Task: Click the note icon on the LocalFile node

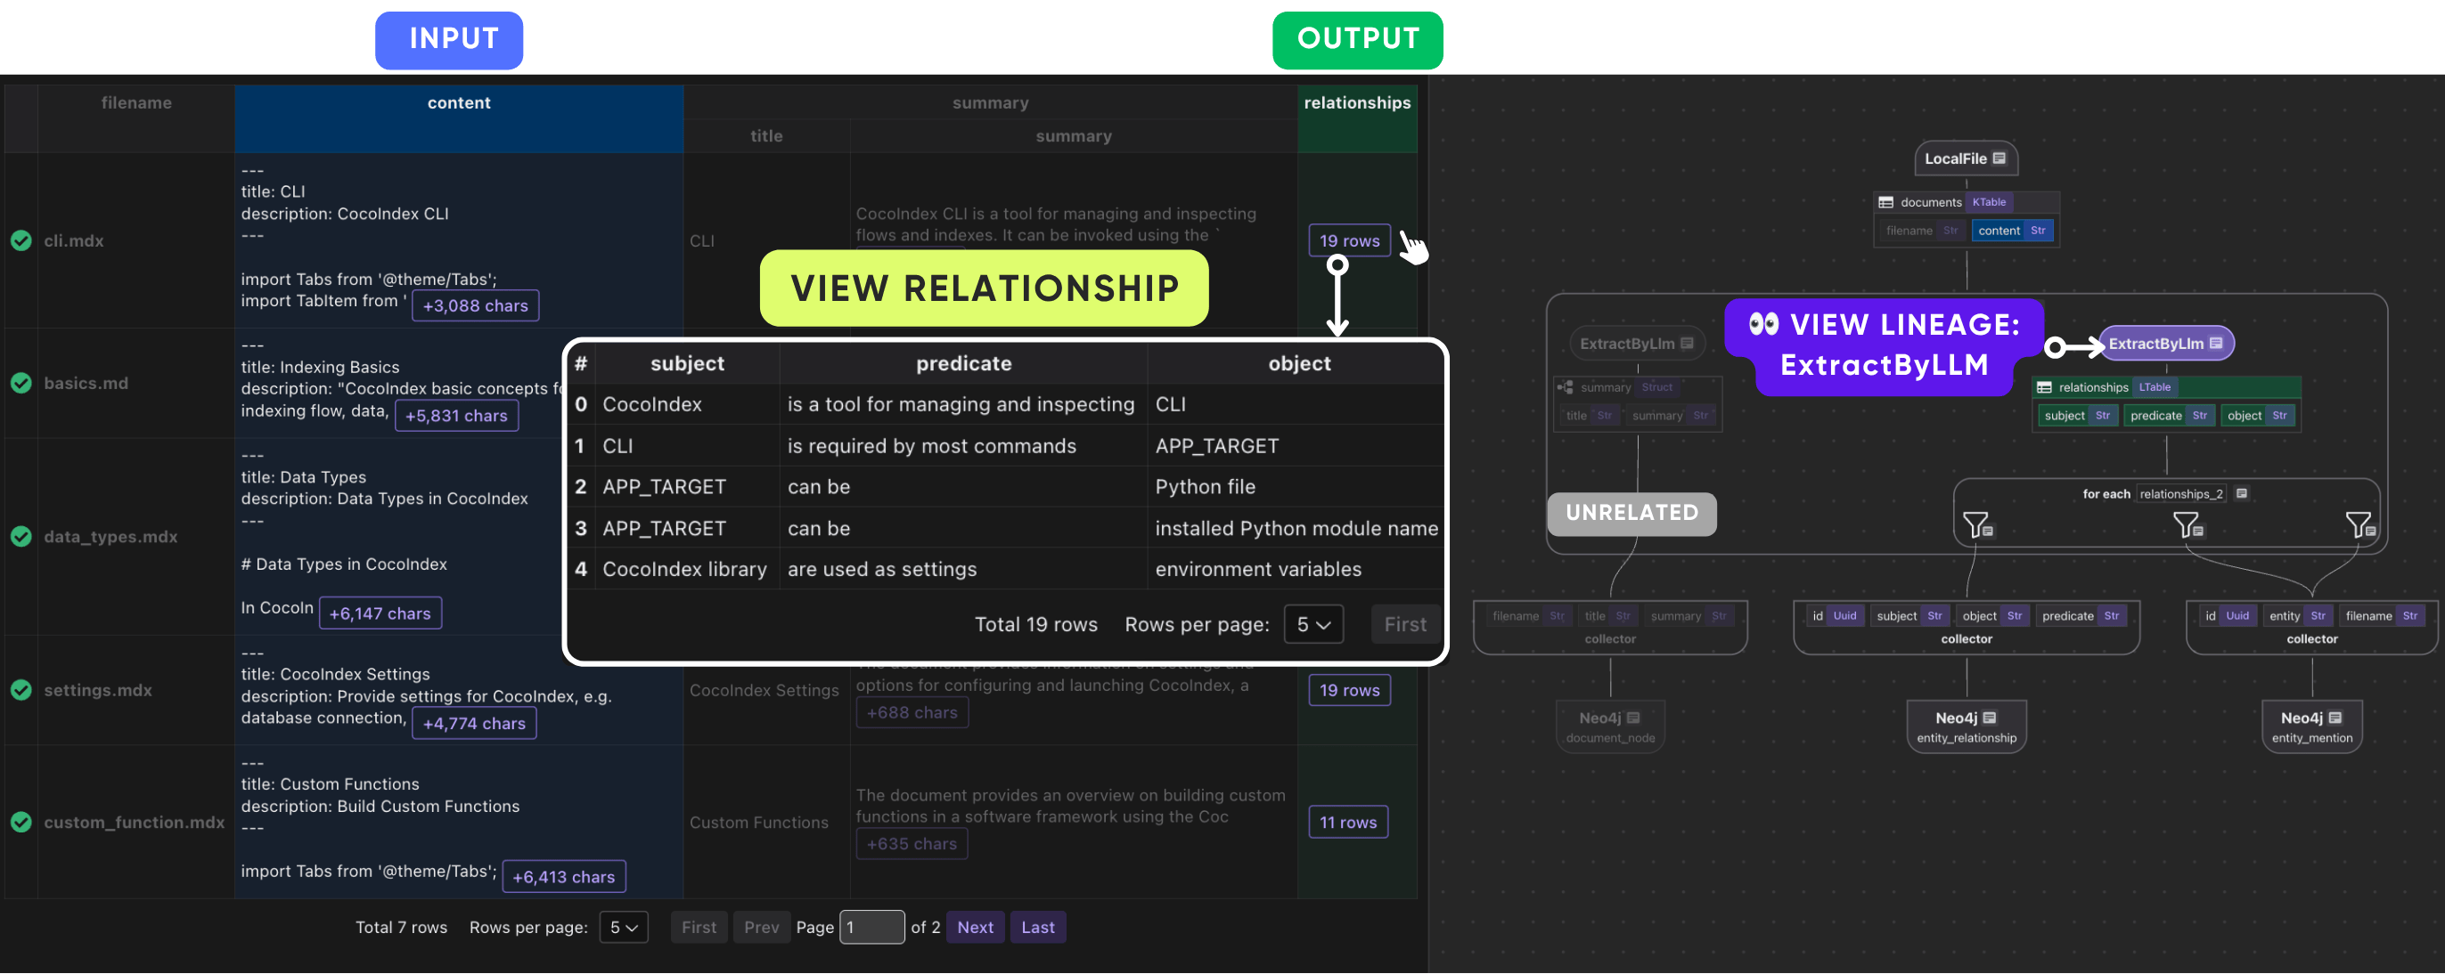Action: 1999,158
